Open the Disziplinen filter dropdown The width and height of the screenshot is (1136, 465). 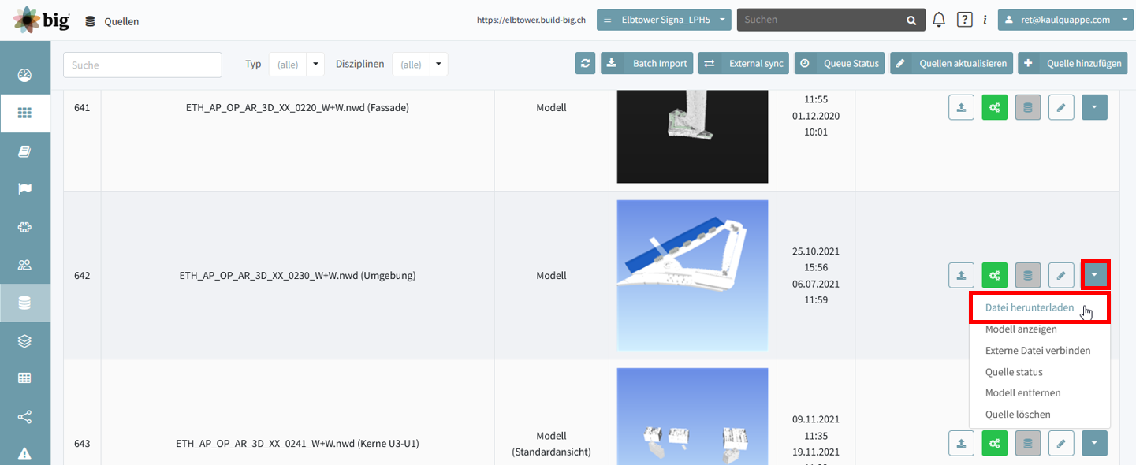point(419,65)
